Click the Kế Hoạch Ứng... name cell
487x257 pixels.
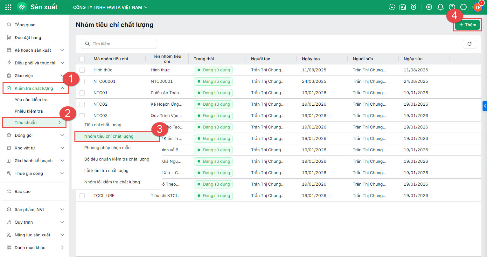point(167,104)
